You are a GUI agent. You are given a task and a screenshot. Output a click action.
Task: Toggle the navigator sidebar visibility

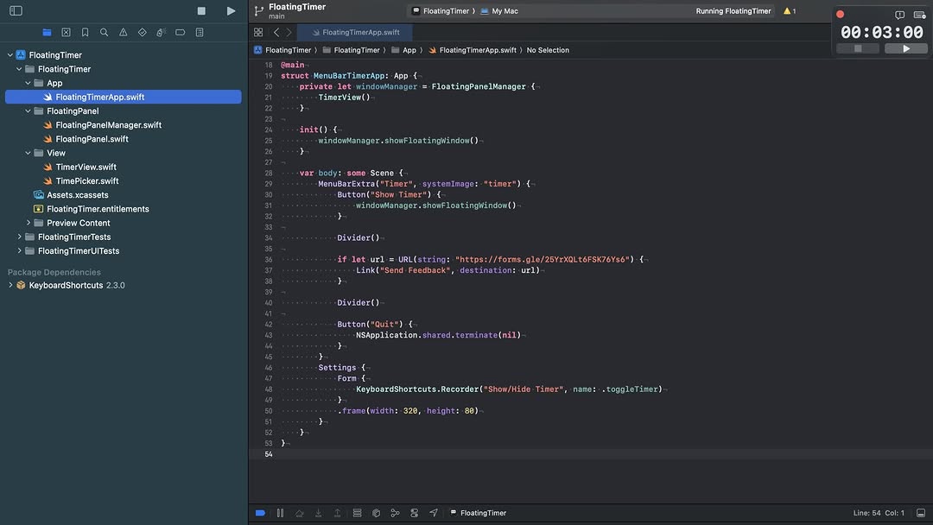coord(16,10)
